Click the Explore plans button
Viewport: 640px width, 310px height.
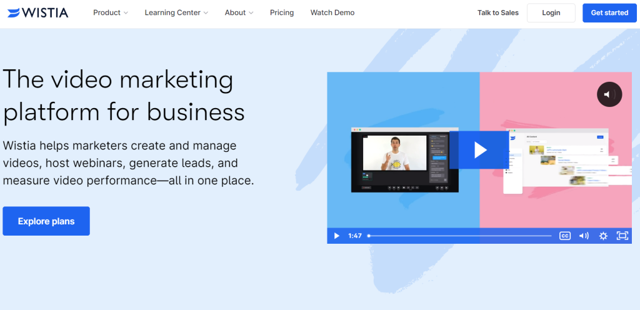coord(46,221)
